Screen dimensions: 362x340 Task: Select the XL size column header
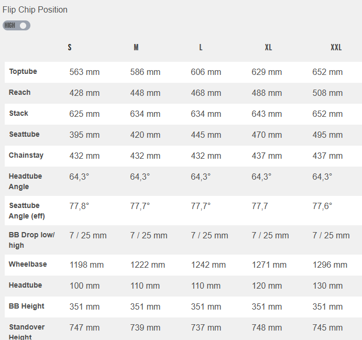pyautogui.click(x=268, y=47)
